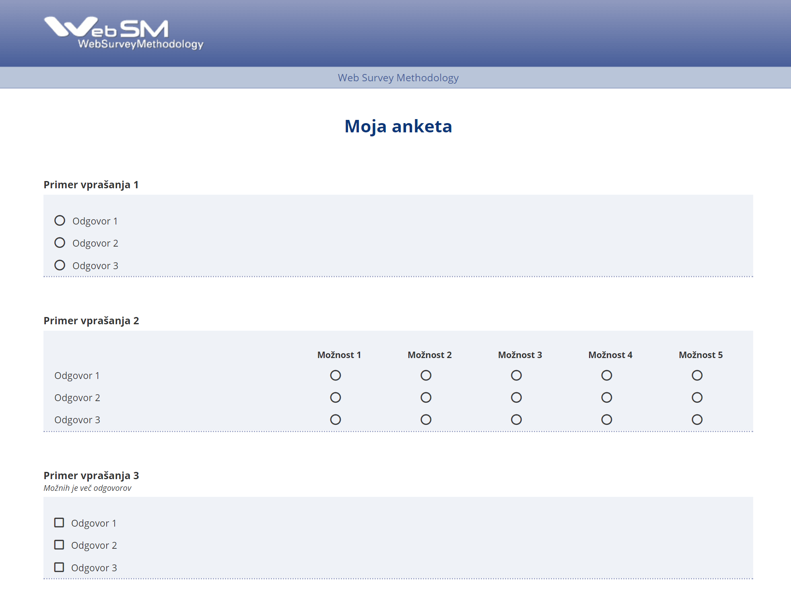Click Odgovor 3 row label in question 2
The width and height of the screenshot is (791, 593).
point(77,420)
